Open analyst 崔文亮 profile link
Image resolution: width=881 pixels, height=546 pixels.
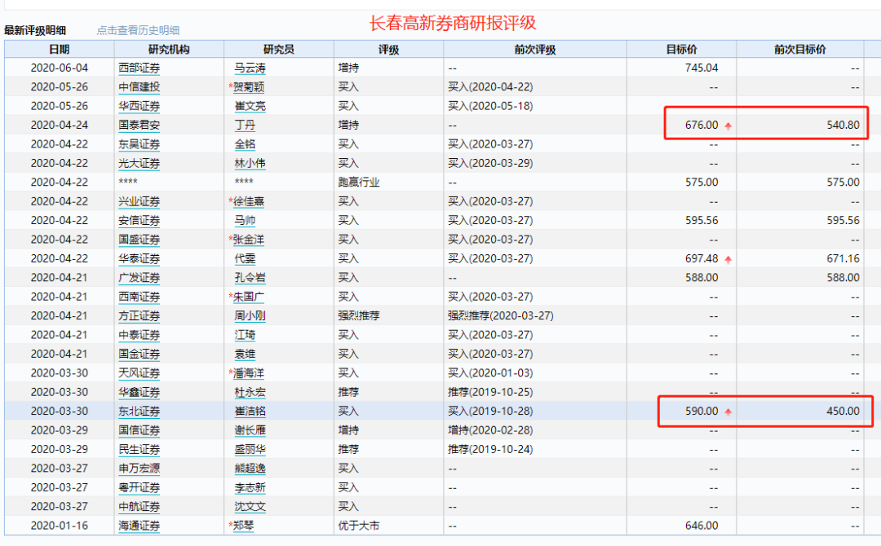coord(250,106)
